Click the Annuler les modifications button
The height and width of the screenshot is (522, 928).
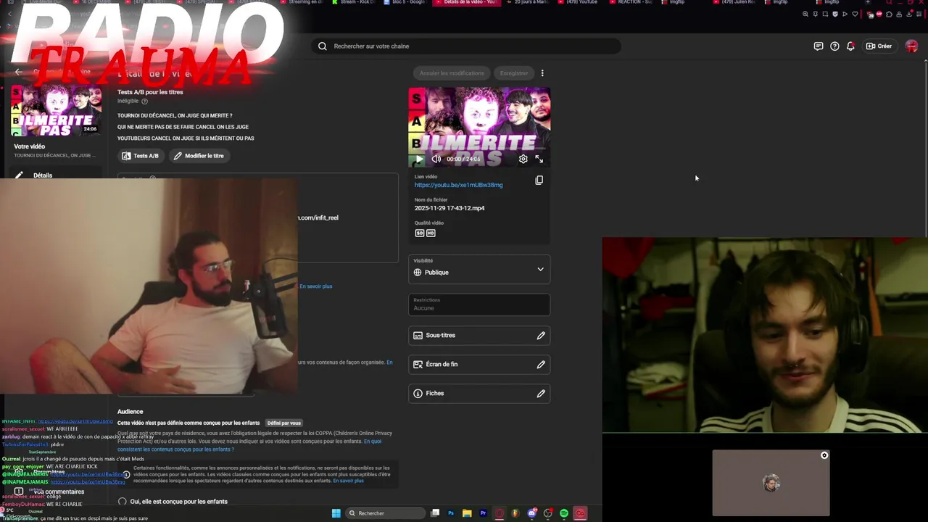(452, 73)
